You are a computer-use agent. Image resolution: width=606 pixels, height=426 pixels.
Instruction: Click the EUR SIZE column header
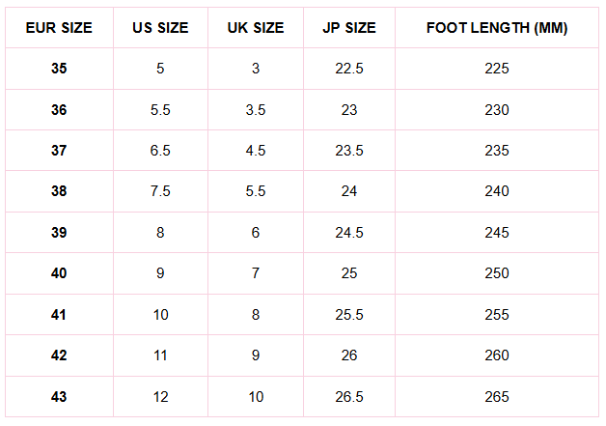pos(59,28)
